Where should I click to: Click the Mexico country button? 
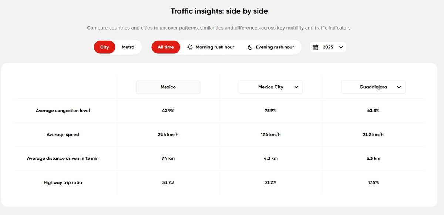click(168, 87)
